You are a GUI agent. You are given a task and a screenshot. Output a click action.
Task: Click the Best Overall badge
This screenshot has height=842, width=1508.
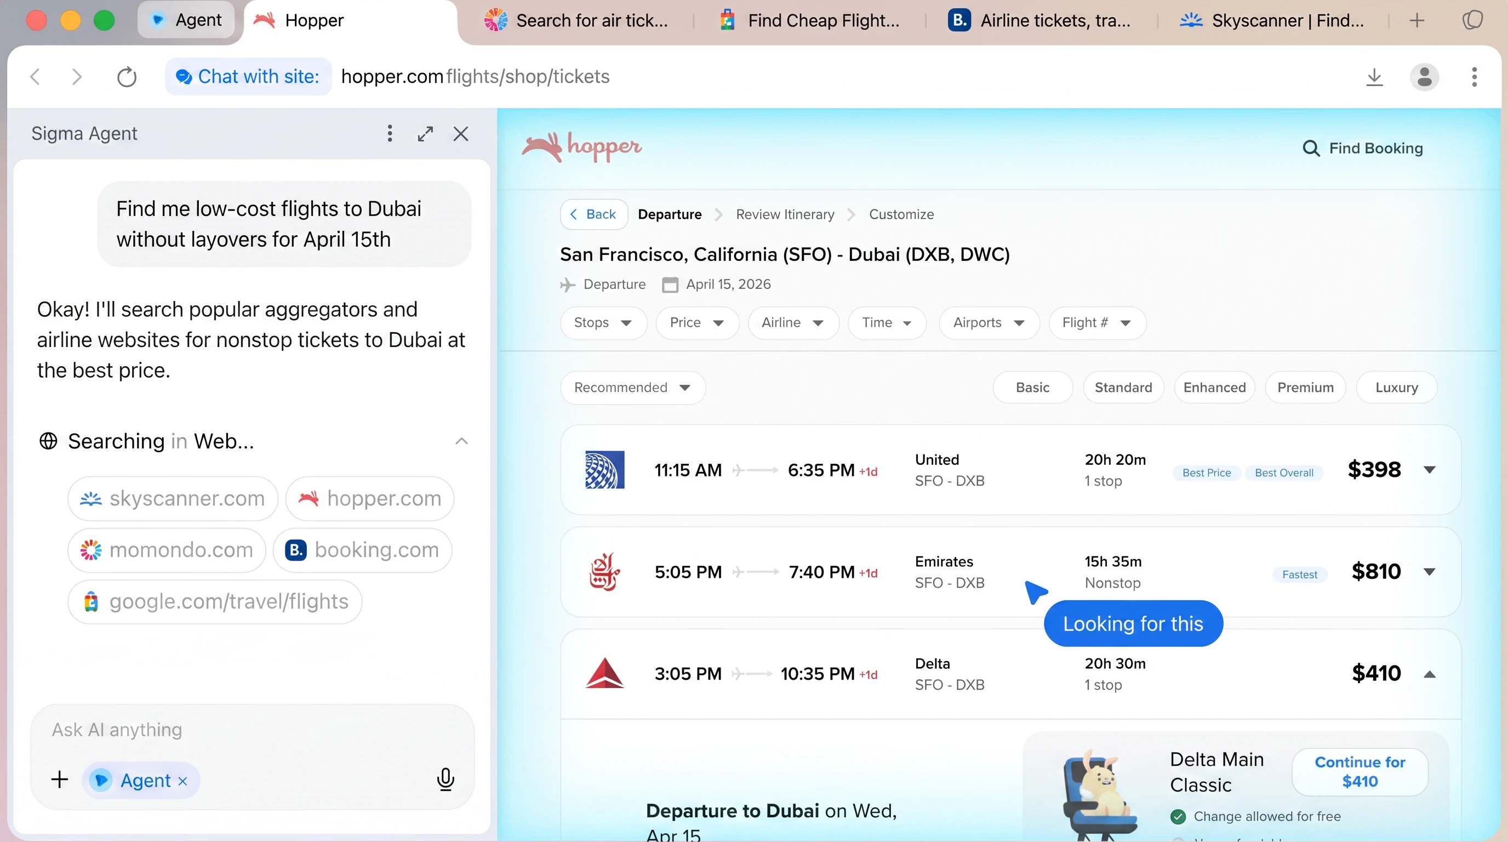pos(1284,473)
